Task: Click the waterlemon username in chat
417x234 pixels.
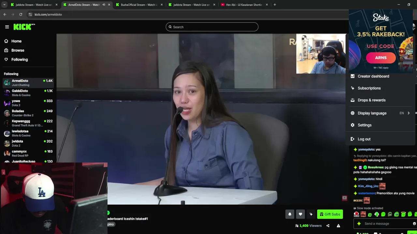Action: (367, 193)
